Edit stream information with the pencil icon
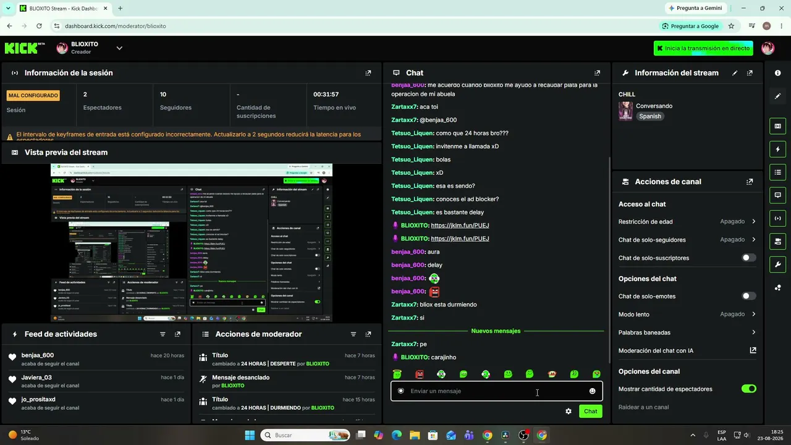 [735, 73]
